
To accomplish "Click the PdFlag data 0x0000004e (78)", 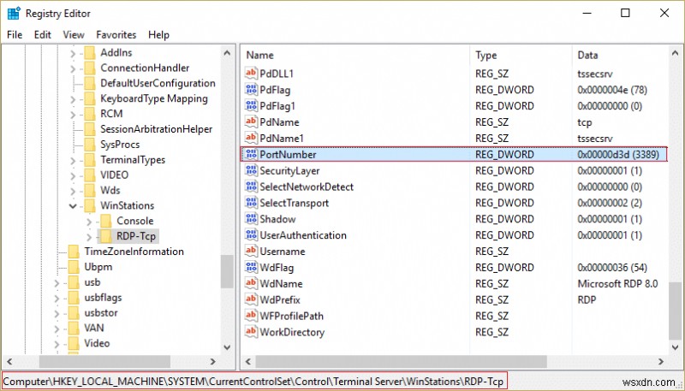I will pos(612,90).
